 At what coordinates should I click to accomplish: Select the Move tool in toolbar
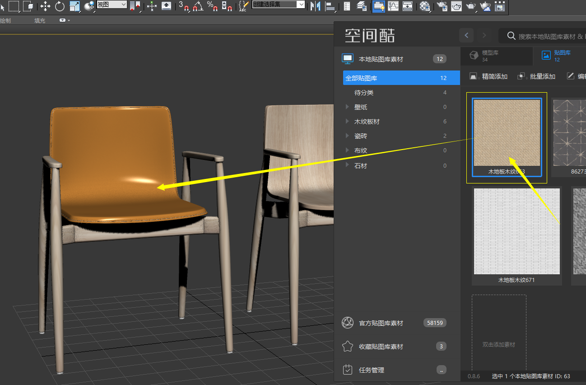pos(46,6)
